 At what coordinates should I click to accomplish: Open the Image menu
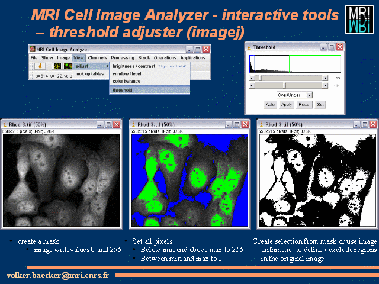pos(63,58)
